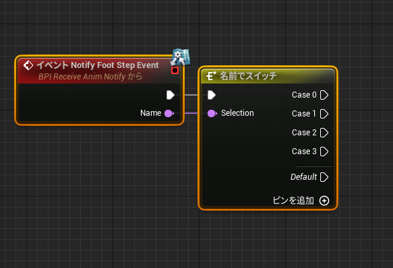The width and height of the screenshot is (393, 268).
Task: Click the BPI Receive Anim Notify から subtitle
Action: point(90,76)
